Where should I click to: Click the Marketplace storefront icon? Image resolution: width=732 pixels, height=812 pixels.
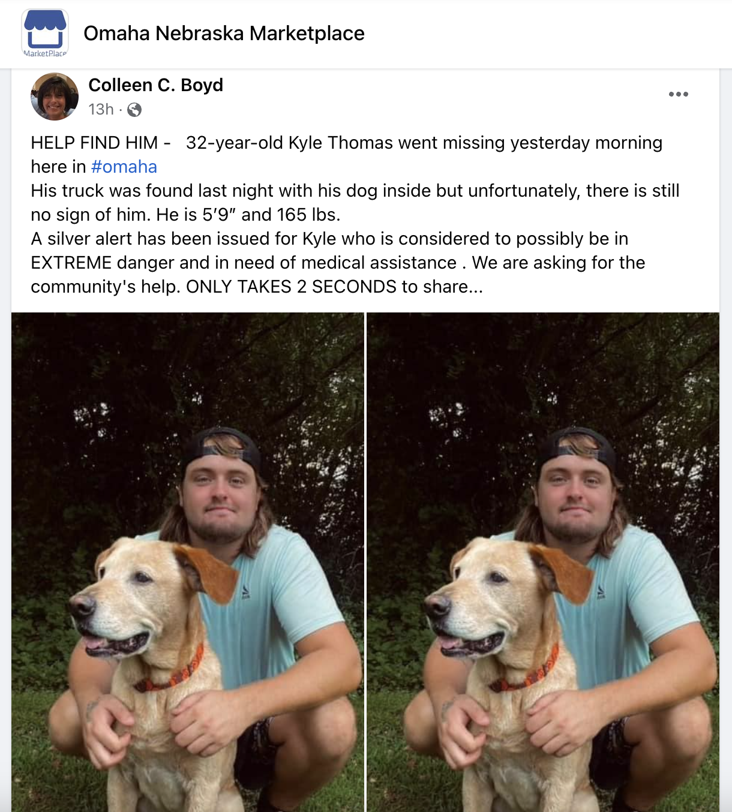tap(45, 31)
